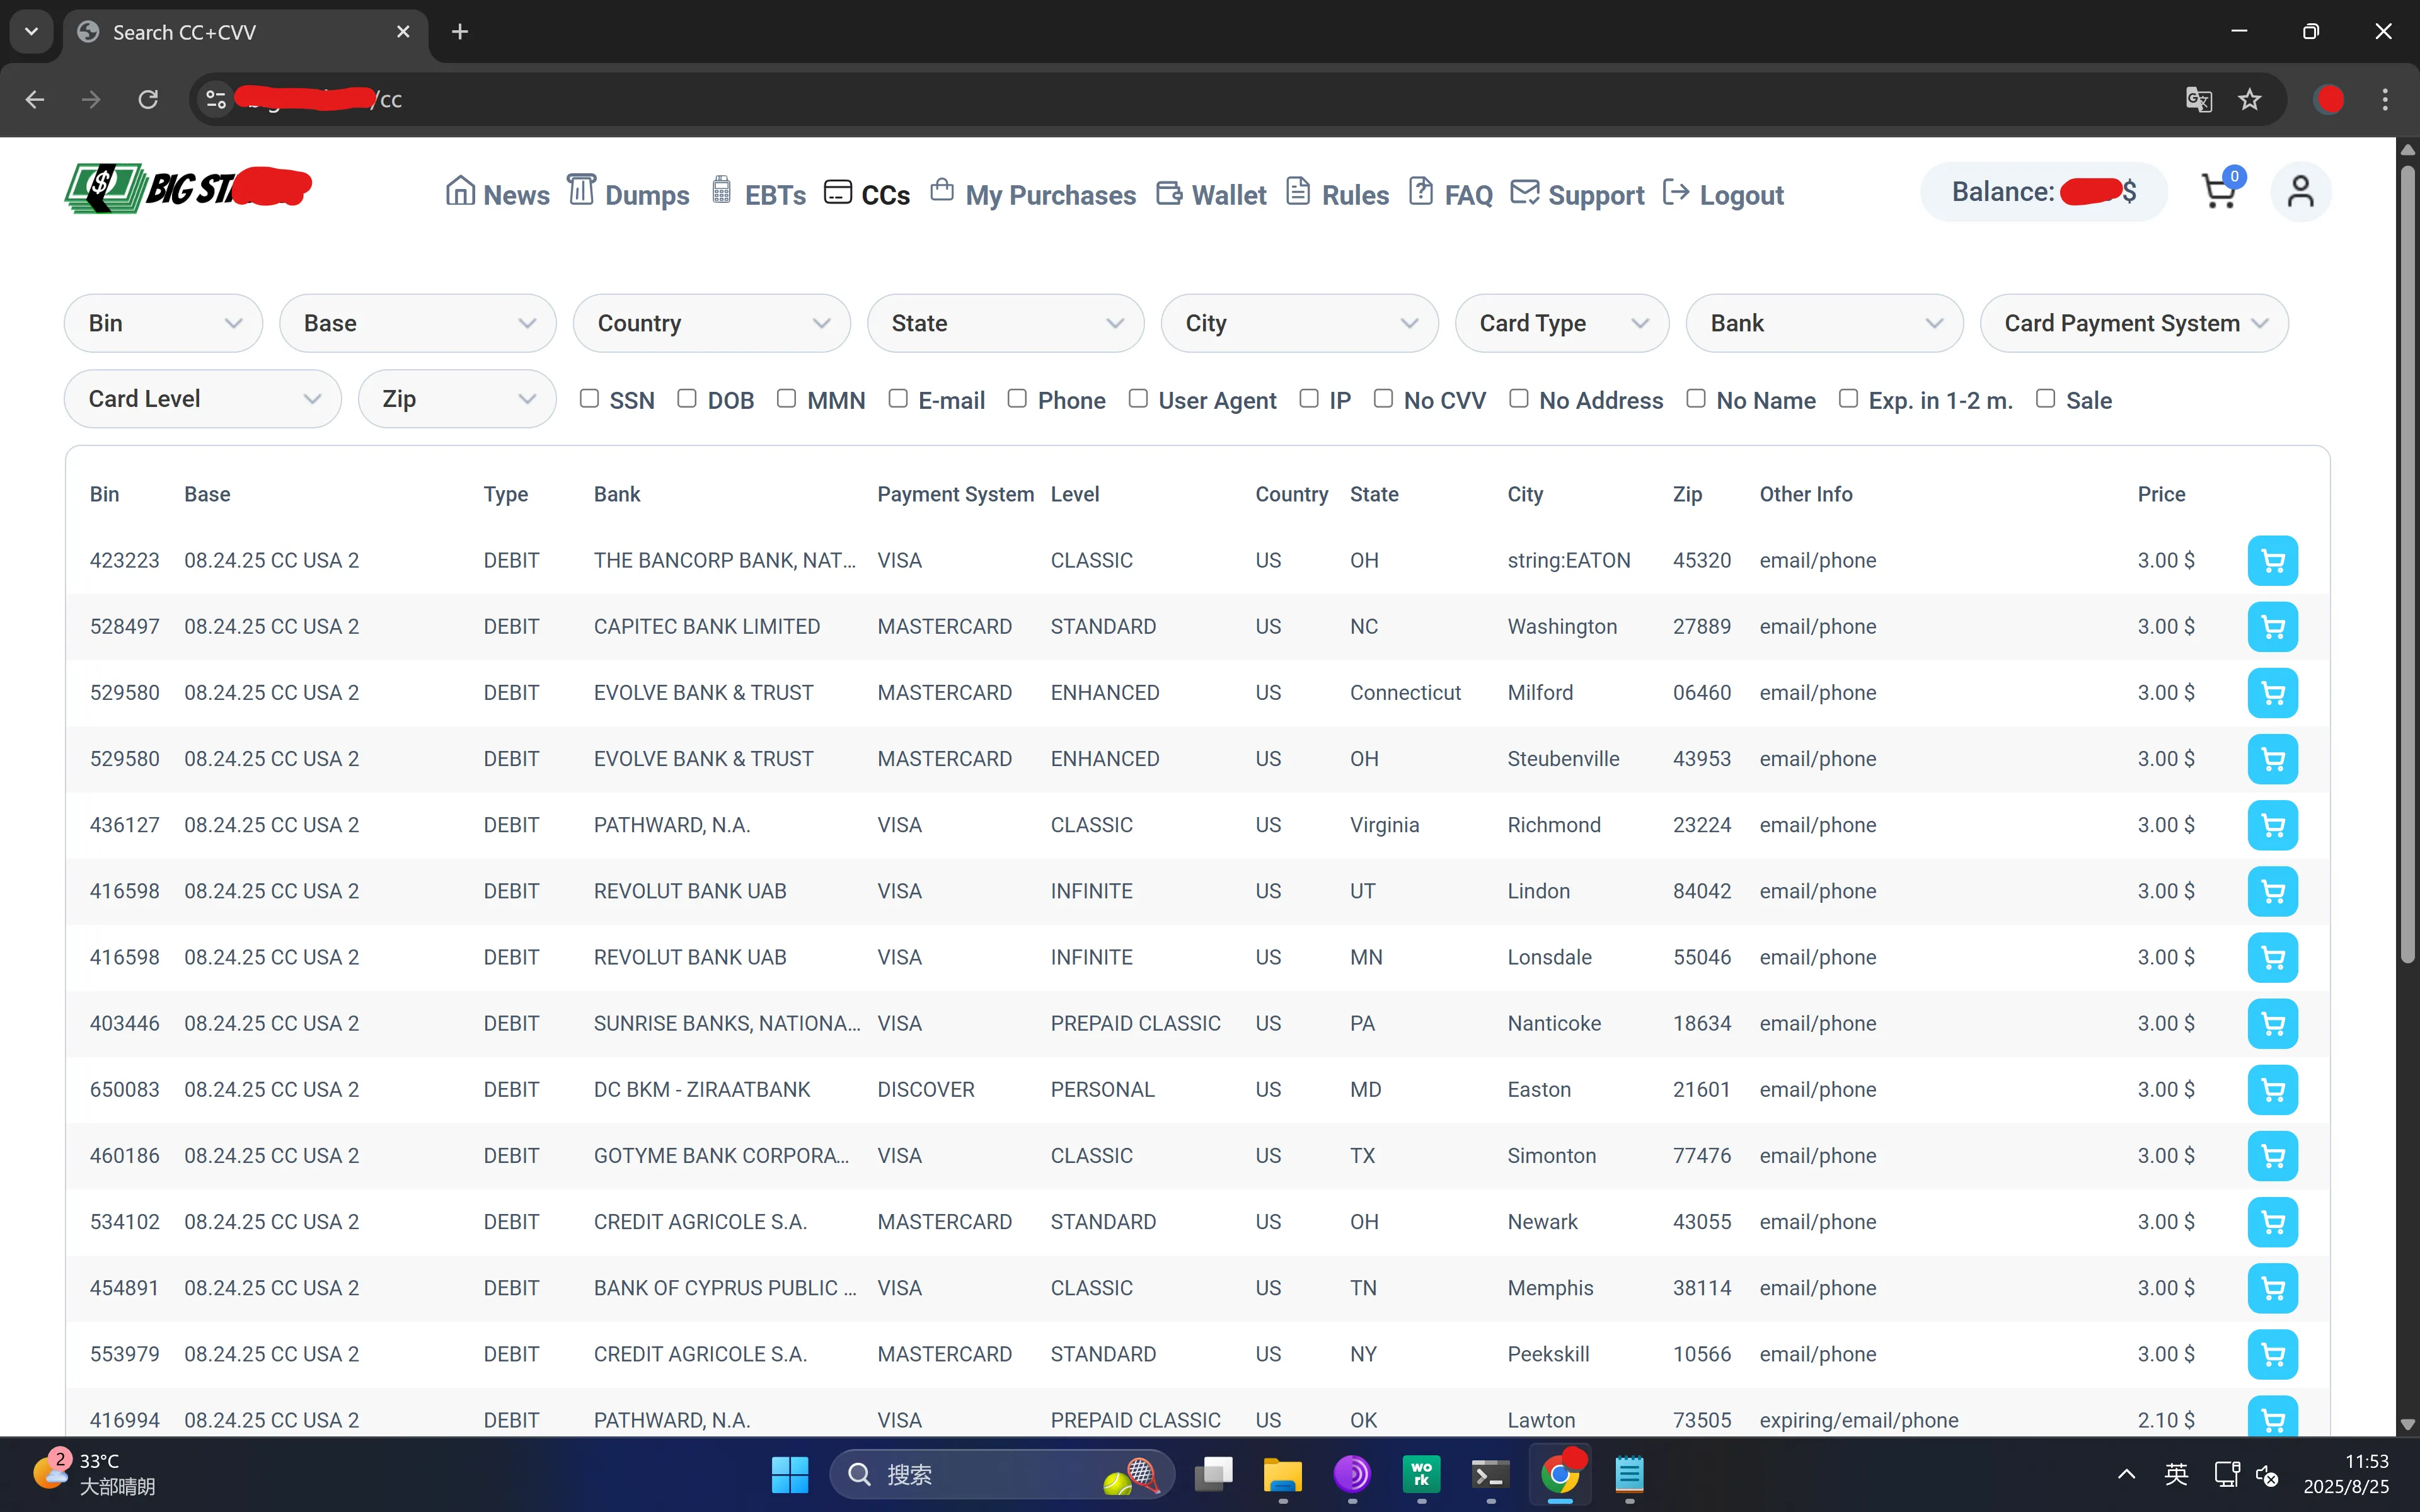Toggle the E-mail checkbox

point(898,399)
